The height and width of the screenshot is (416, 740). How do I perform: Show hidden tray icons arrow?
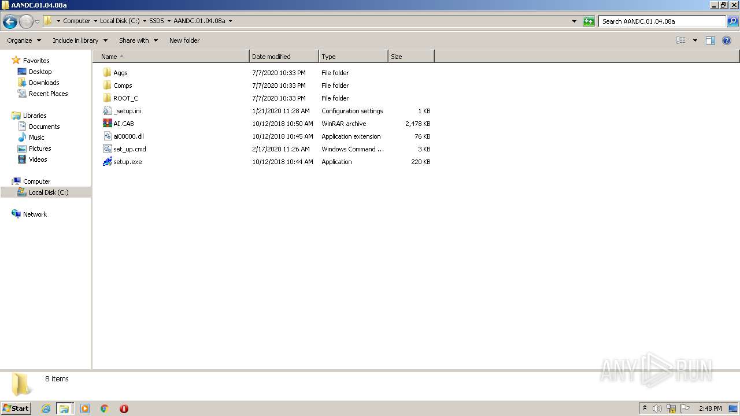coord(645,408)
